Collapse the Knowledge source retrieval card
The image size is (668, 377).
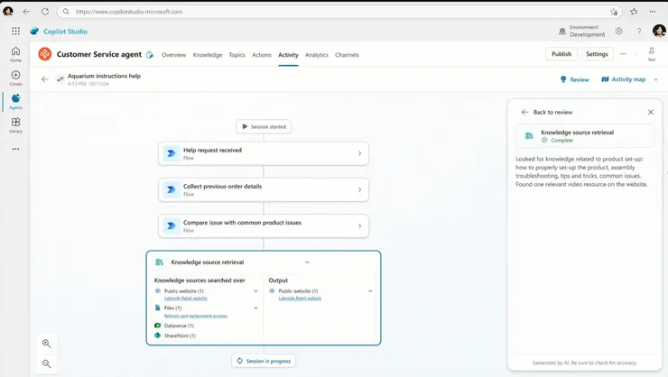[307, 262]
